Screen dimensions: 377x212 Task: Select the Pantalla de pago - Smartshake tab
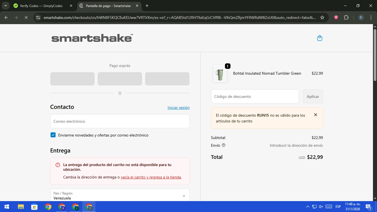pos(108,6)
